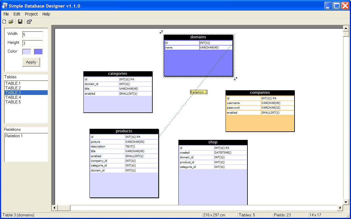The image size is (351, 219).
Task: Click the vertical scrollbar up arrow
Action: (346, 28)
